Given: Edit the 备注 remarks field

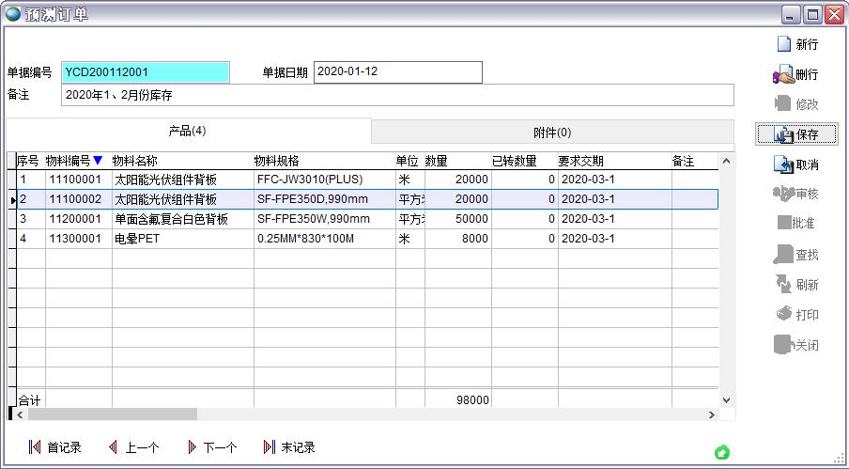Looking at the screenshot, I should coord(396,95).
